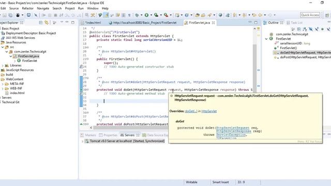
Task: Click HttpServlet link in Overrides line
Action: click(x=209, y=111)
